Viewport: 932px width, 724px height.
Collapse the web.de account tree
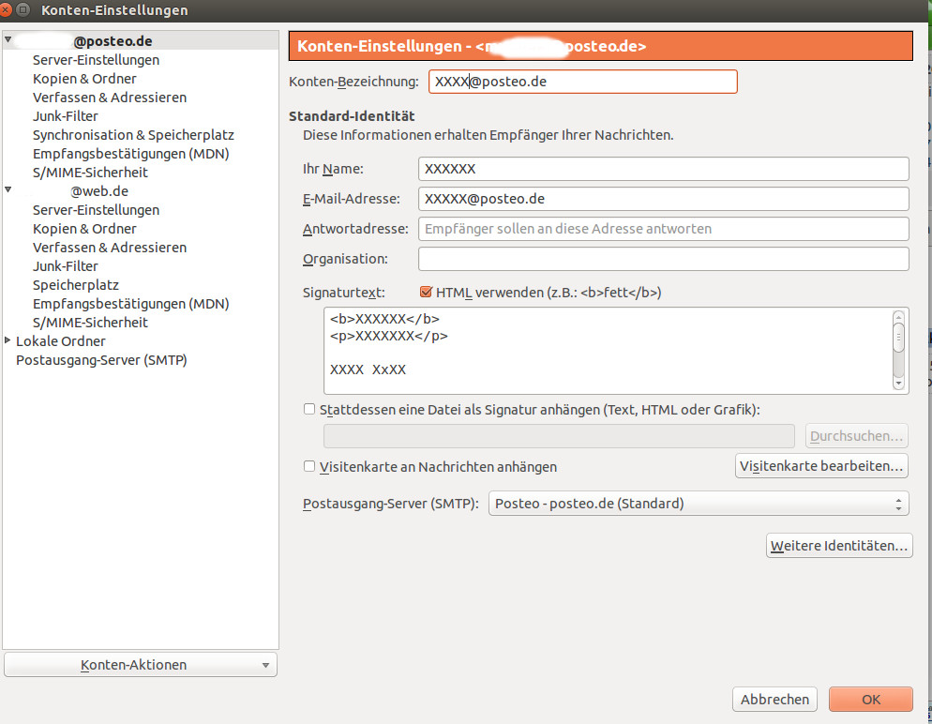point(8,190)
